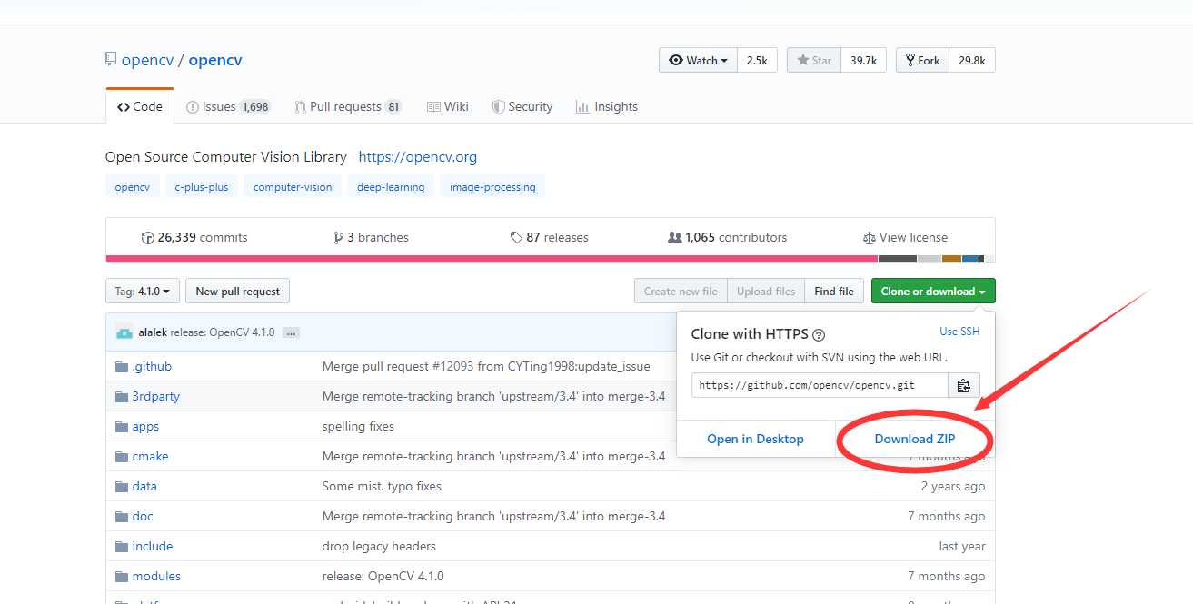Click Use SSH link
This screenshot has height=604, width=1193.
(959, 332)
